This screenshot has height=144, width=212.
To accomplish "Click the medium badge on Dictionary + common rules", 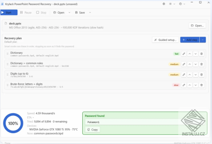I will [174, 64].
